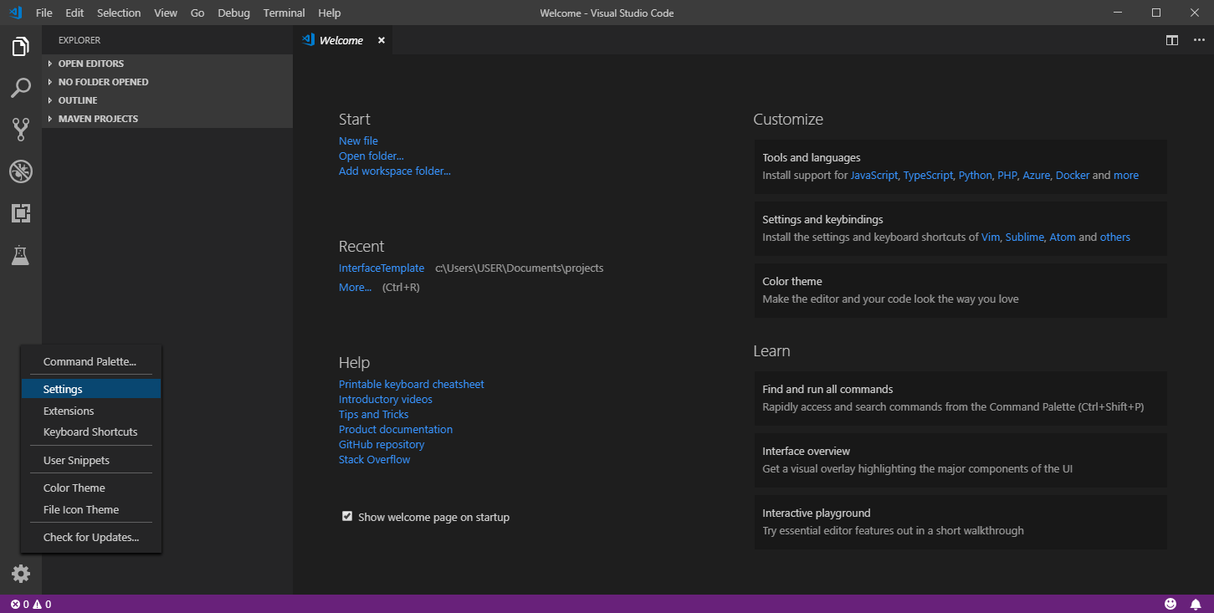The width and height of the screenshot is (1214, 613).
Task: Open Find and run all commands card
Action: pos(960,398)
